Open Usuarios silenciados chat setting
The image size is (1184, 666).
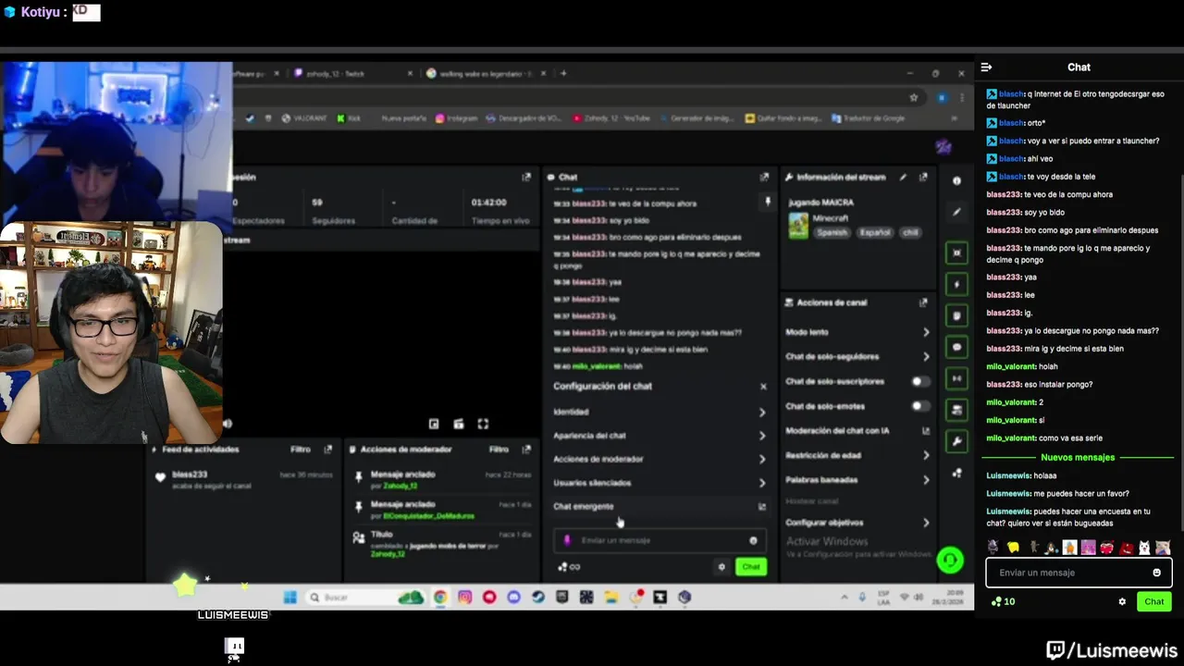point(660,483)
